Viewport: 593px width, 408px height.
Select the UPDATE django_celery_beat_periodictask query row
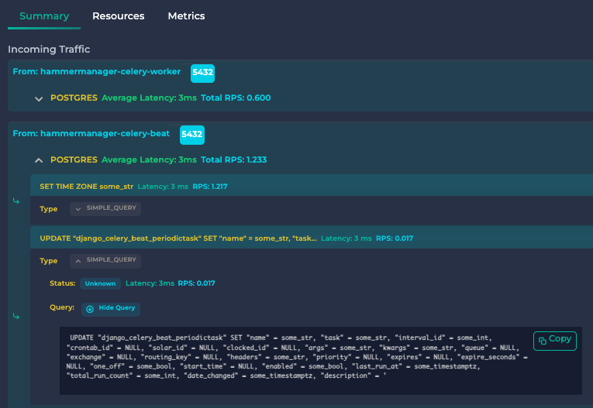coord(312,238)
